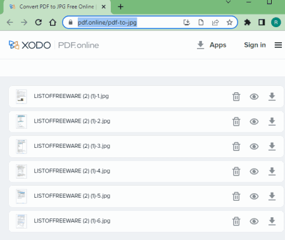Open thumbnail of LISTOFFREEWARE (2) (1)-2.jpg
The width and height of the screenshot is (285, 240).
click(22, 121)
